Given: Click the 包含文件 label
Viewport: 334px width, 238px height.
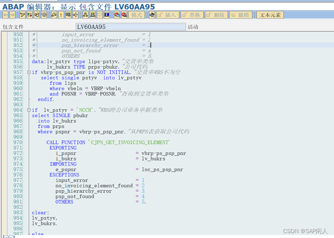Looking at the screenshot, I should click(x=13, y=27).
